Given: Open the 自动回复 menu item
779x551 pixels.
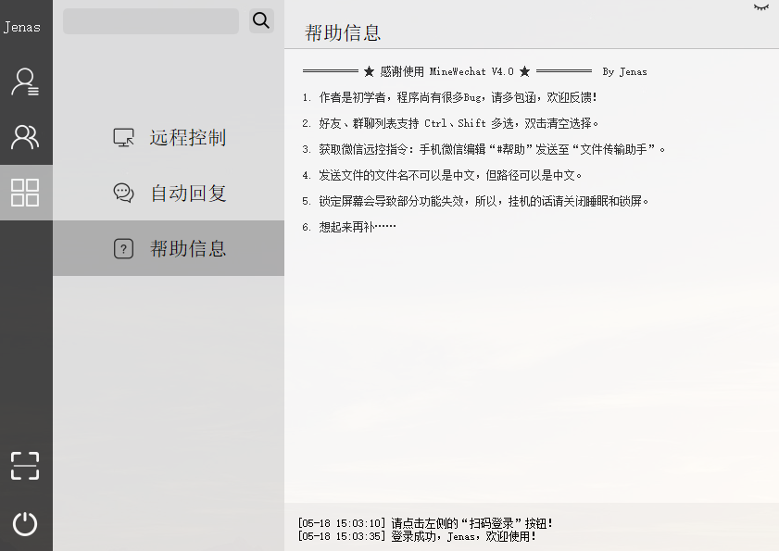Looking at the screenshot, I should [x=169, y=193].
